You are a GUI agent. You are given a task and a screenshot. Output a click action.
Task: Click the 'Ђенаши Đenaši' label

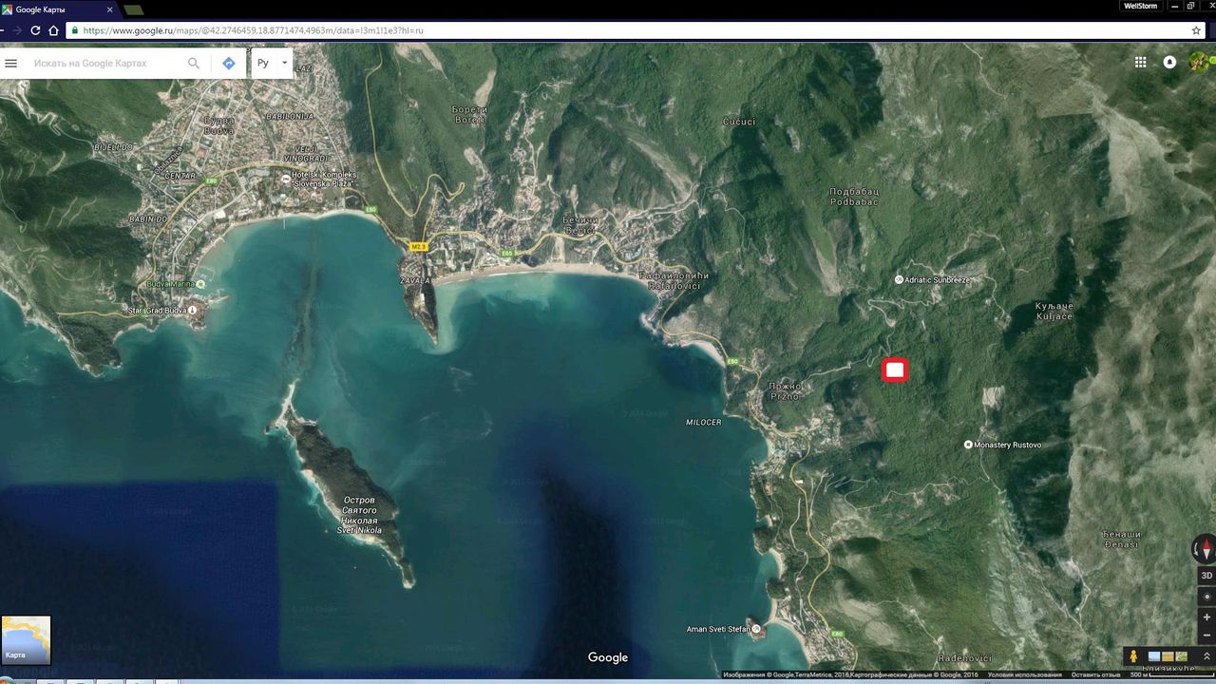(x=1122, y=539)
